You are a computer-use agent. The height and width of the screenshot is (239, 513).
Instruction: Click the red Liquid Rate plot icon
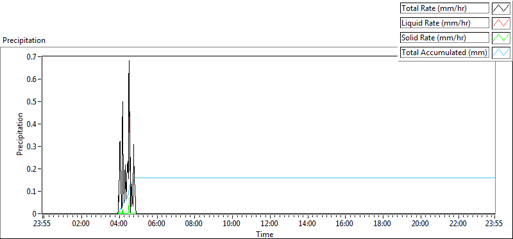coord(501,23)
